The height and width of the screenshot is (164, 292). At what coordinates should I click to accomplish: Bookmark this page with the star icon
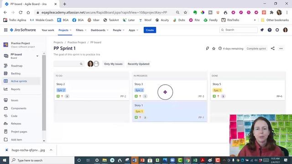185,12
